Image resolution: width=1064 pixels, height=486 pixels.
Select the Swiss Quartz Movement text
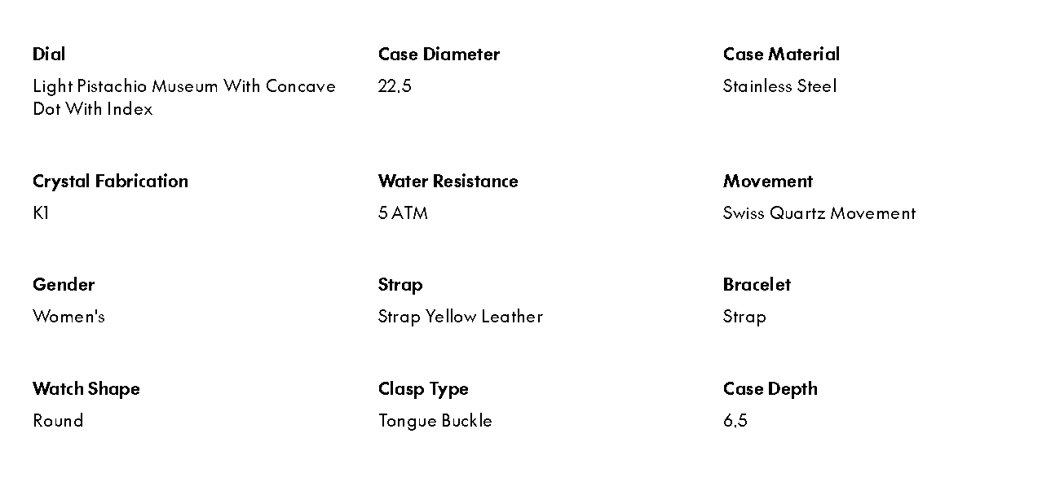coord(819,213)
